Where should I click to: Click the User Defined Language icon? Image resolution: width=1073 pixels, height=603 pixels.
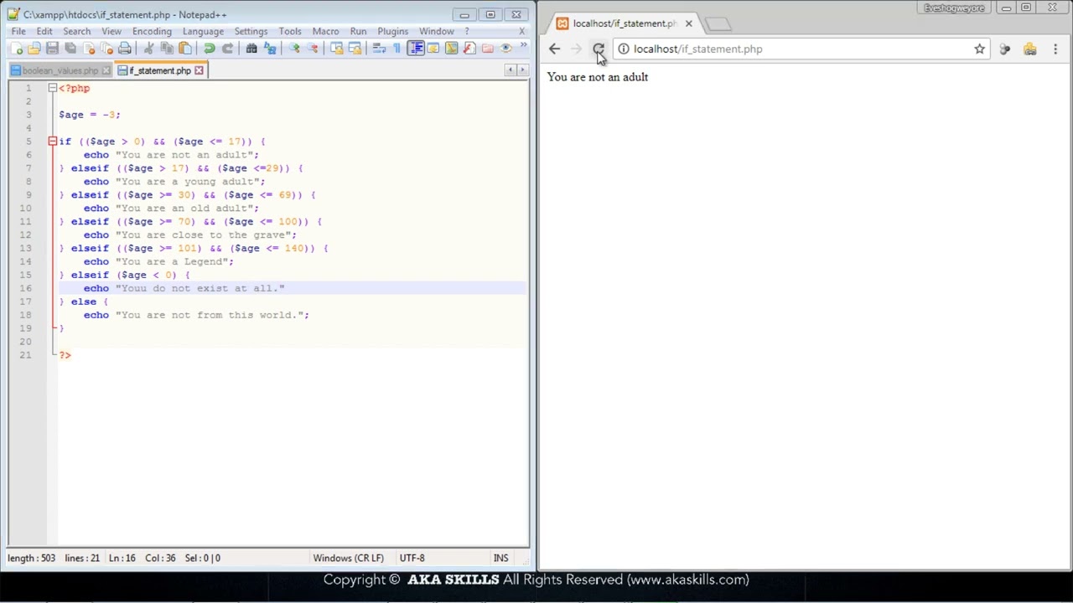point(433,49)
